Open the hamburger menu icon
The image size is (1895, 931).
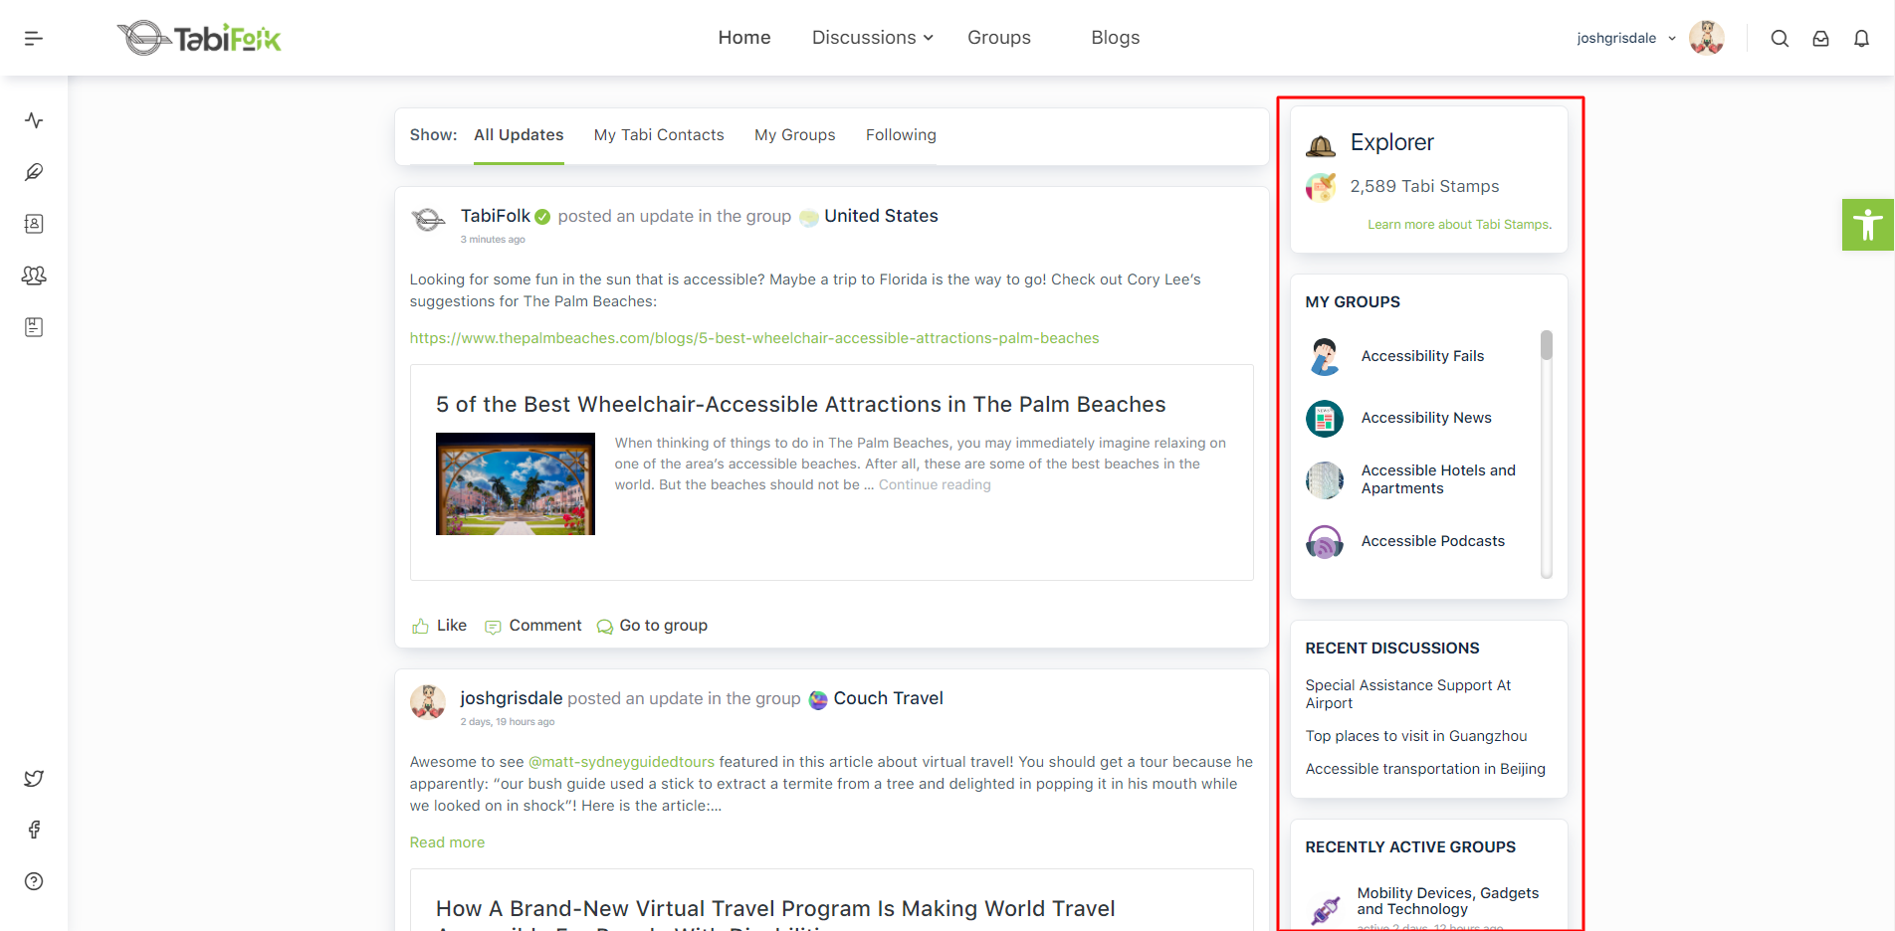34,38
